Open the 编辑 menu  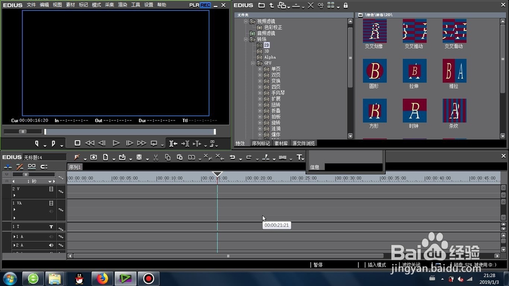pos(44,5)
